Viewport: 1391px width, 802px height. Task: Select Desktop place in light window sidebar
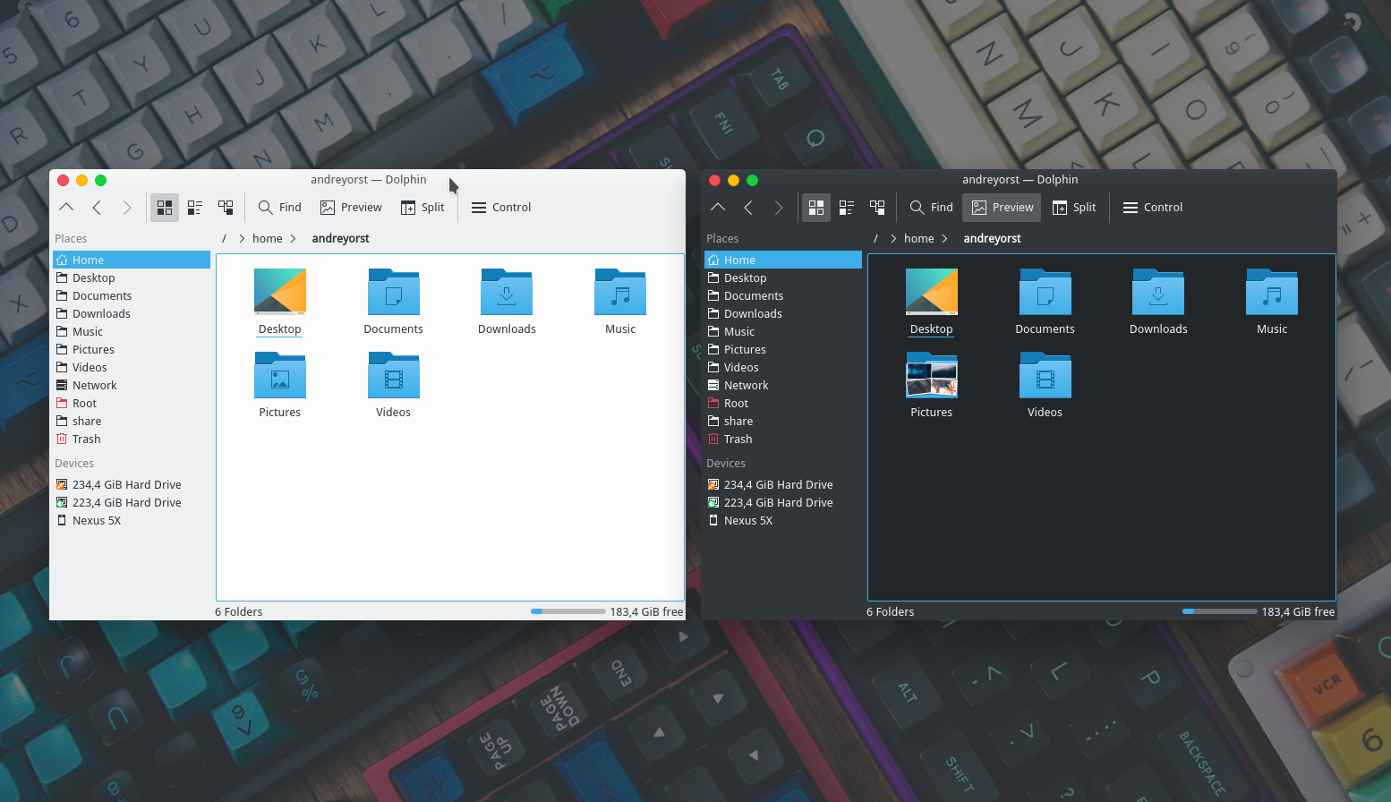click(132, 277)
